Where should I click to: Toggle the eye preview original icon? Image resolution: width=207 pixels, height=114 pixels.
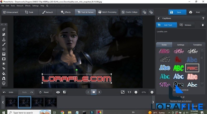58,92
